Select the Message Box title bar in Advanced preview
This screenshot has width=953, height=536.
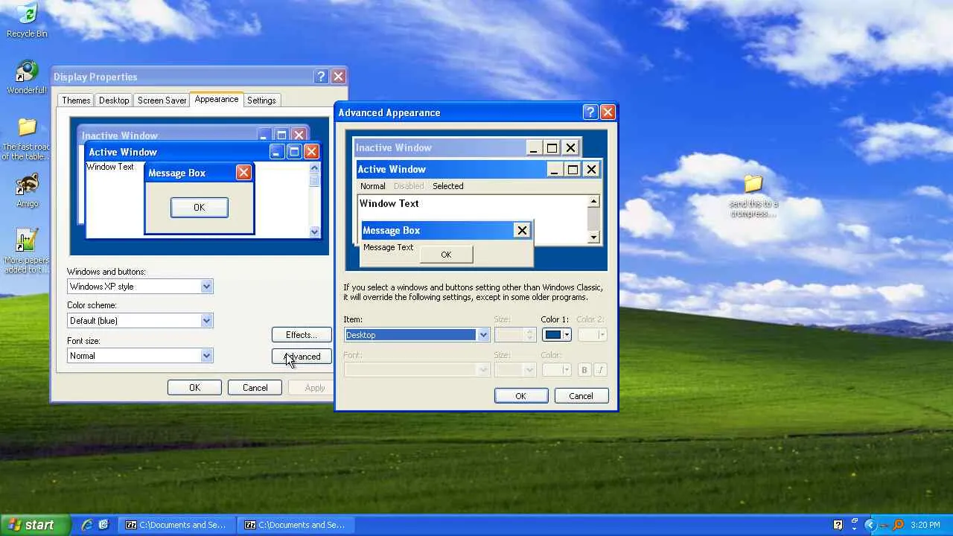[x=446, y=231]
